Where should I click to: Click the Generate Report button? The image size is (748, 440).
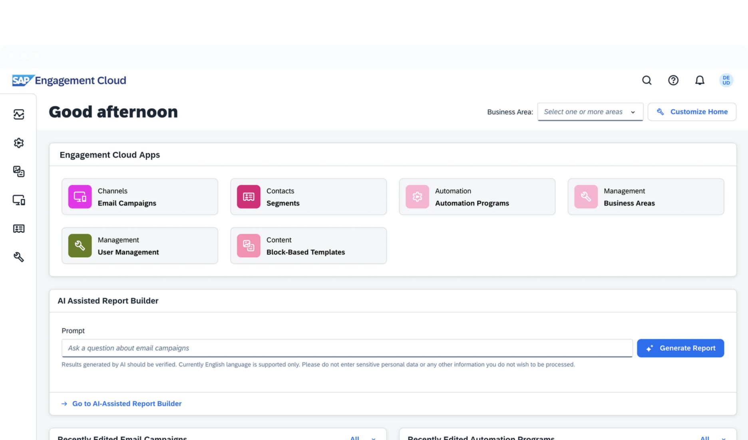[x=680, y=348]
